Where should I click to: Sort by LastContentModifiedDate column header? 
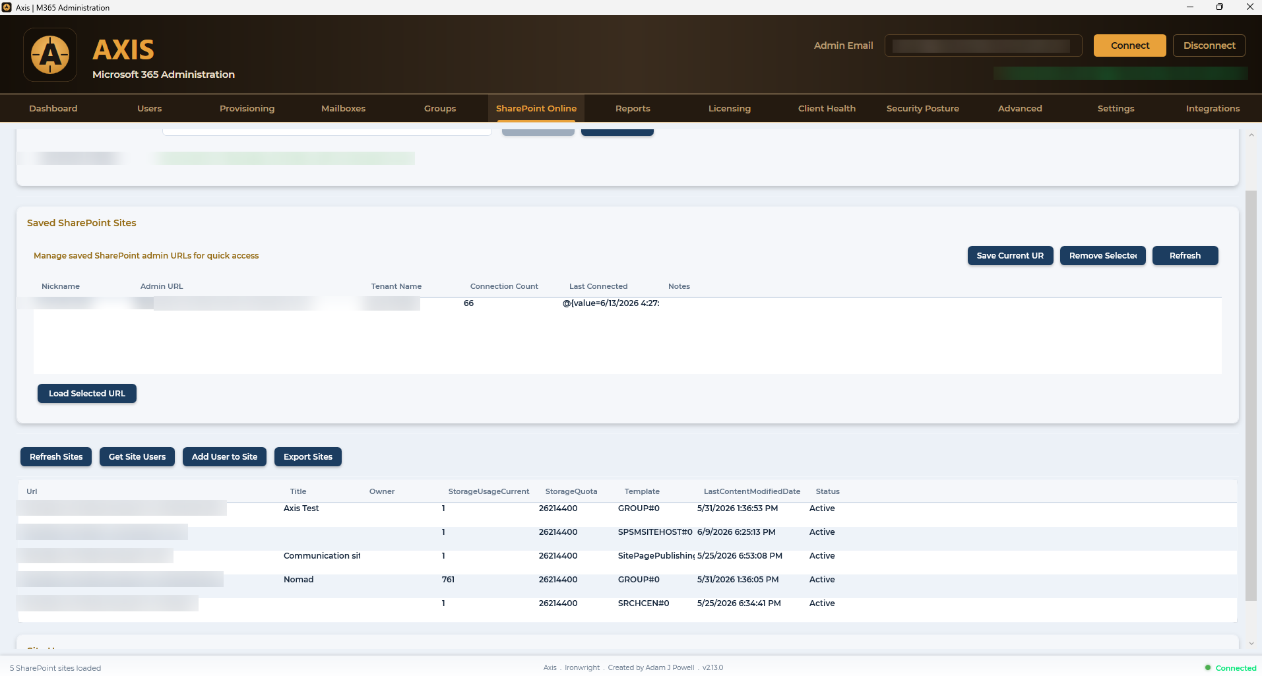(x=752, y=491)
